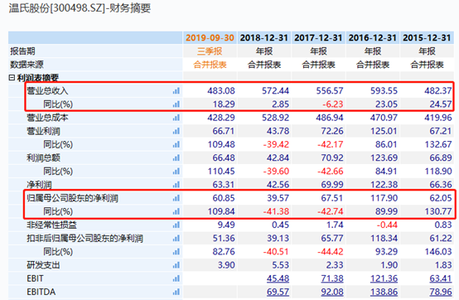The width and height of the screenshot is (459, 300).
Task: Select the 2018-12-31 column header
Action: pos(264,38)
